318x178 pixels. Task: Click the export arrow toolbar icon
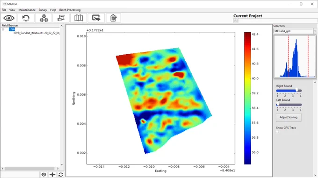click(x=96, y=18)
